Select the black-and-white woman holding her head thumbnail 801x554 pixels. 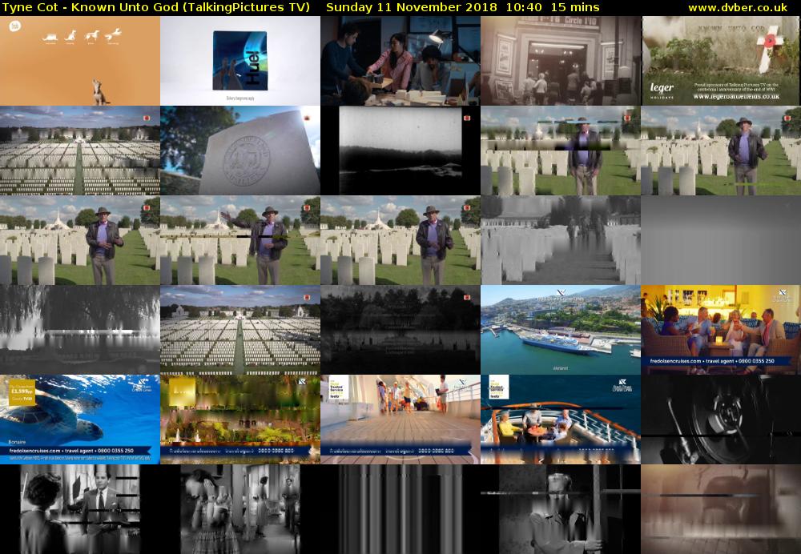click(240, 509)
